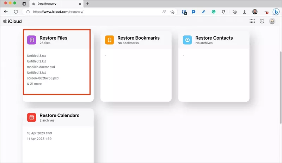
Task: Click the '26 files' count text
Action: 45,43
